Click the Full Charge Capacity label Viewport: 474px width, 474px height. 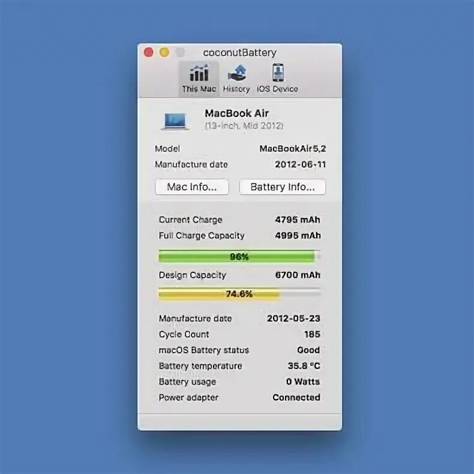pos(202,235)
